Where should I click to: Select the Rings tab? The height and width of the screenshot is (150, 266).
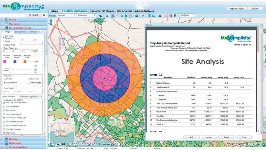[x=8, y=32]
